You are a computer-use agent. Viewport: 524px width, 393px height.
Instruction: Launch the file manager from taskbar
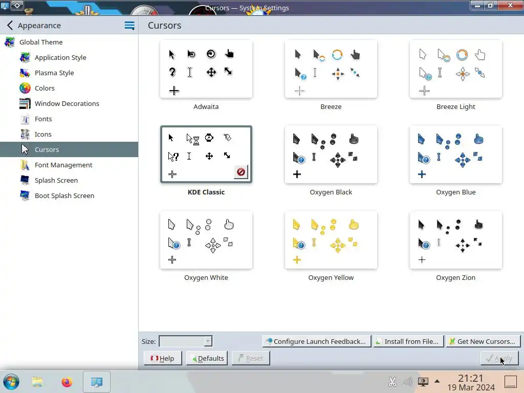pyautogui.click(x=37, y=382)
